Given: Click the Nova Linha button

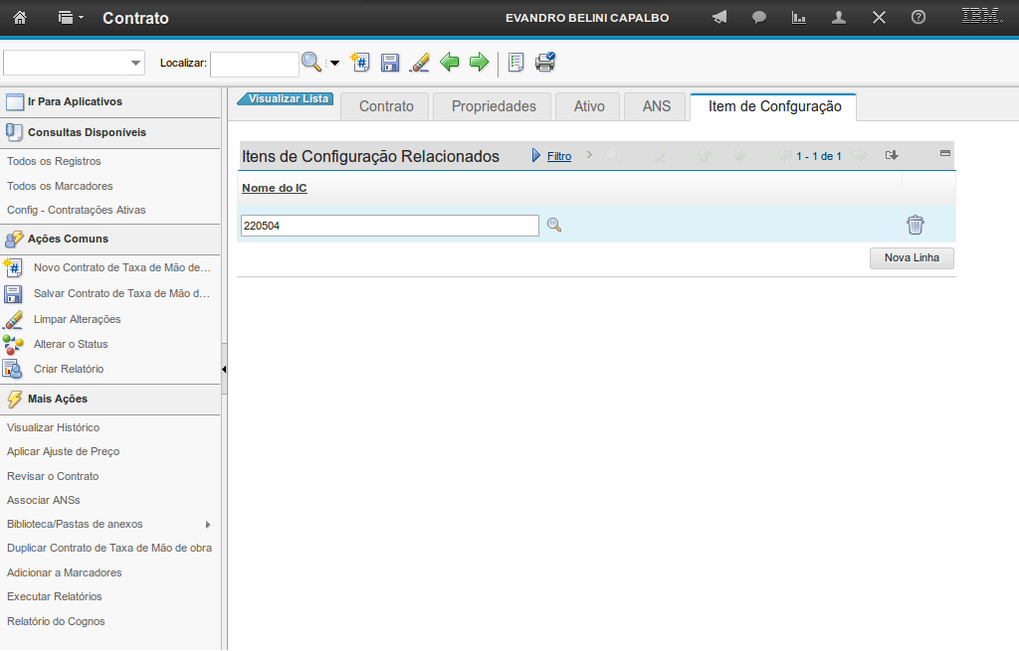Looking at the screenshot, I should pyautogui.click(x=912, y=258).
